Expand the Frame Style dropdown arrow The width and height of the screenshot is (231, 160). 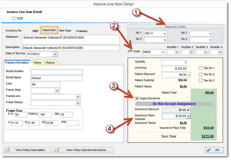point(58,91)
